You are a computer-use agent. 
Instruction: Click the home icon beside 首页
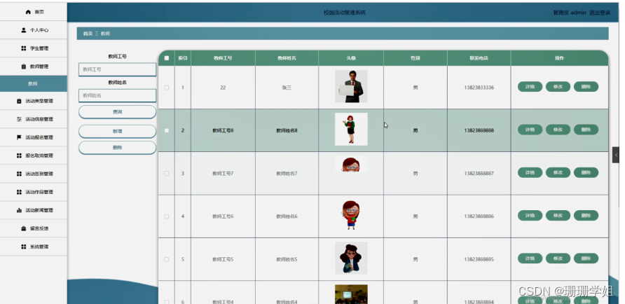click(x=28, y=12)
